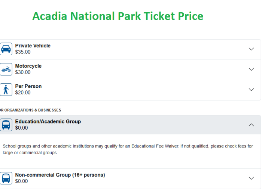Select the Education/Academic Group heading
The width and height of the screenshot is (262, 196).
click(x=48, y=121)
